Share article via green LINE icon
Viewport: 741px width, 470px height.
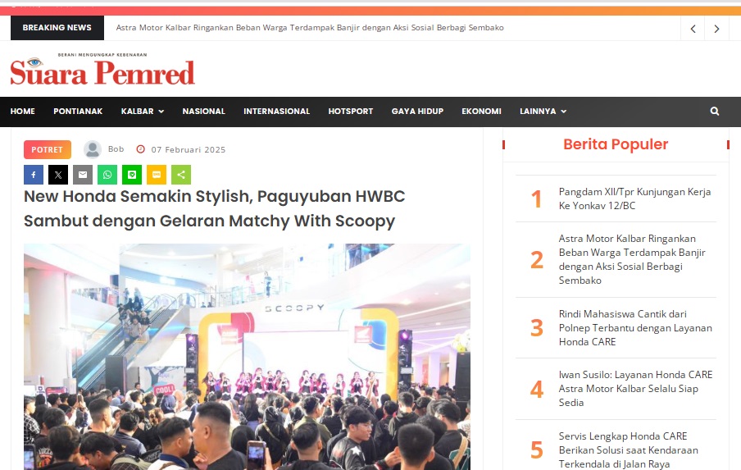[132, 175]
